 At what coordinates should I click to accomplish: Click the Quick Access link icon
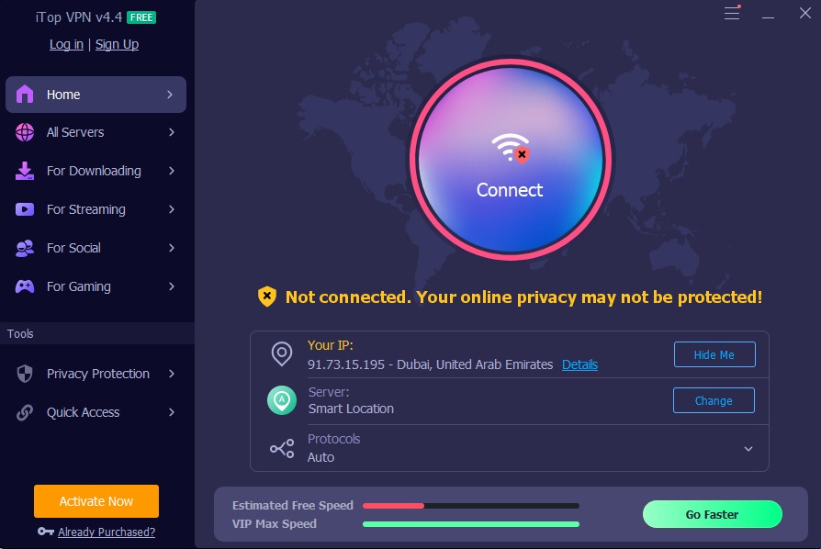(x=25, y=412)
